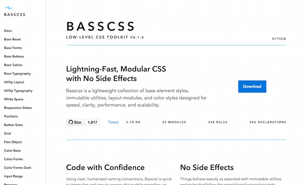
Task: Select Input Range in sidebar
Action: [x=13, y=176]
